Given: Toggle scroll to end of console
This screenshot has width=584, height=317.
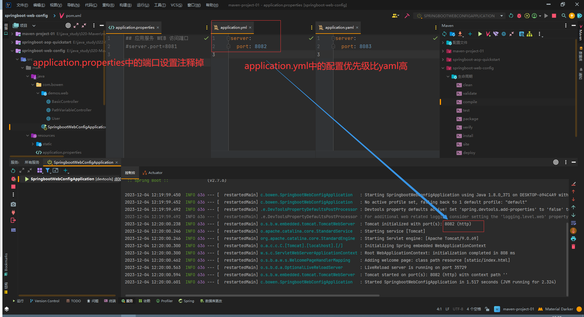Looking at the screenshot, I should [x=573, y=231].
